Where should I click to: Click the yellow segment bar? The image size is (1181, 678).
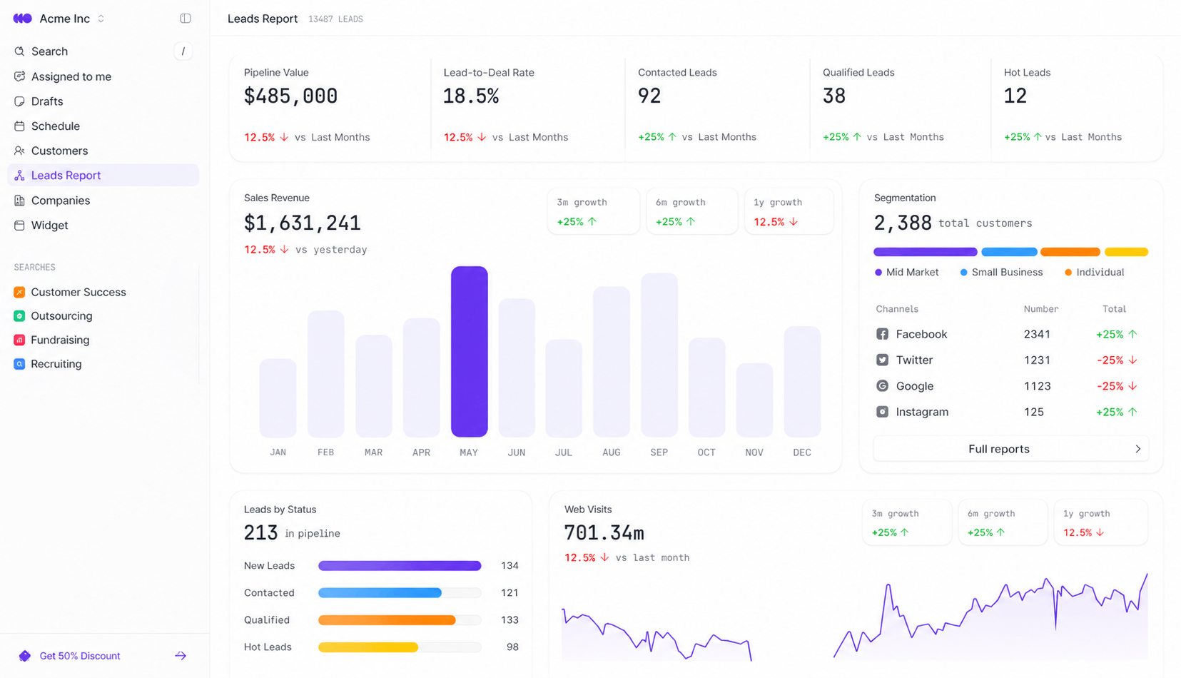click(1127, 252)
